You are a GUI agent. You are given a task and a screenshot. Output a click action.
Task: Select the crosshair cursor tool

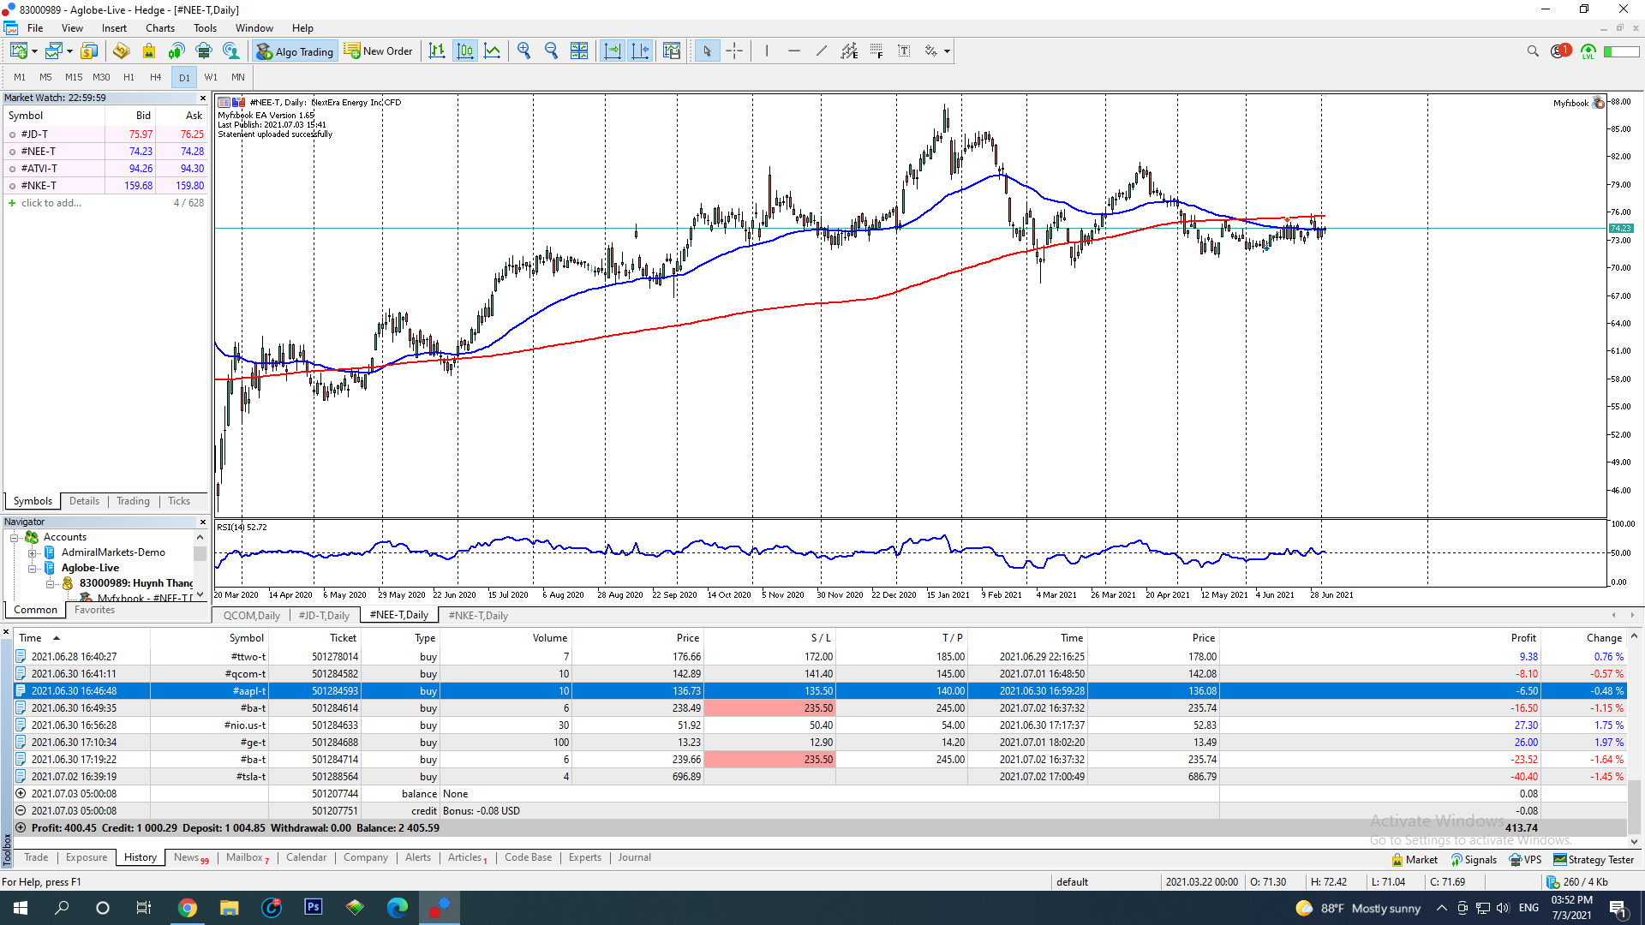point(734,51)
